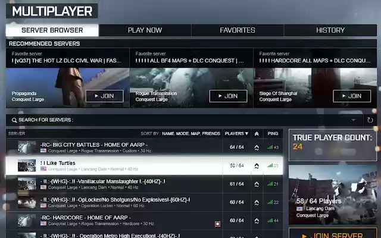Image resolution: width=381 pixels, height=238 pixels.
Task: Click the Lancang Dam server preview image
Action: coord(333,195)
